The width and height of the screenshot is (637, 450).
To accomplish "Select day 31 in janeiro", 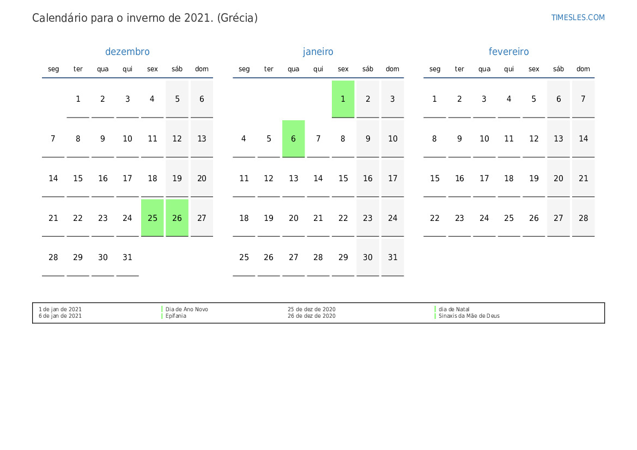I will (x=392, y=257).
